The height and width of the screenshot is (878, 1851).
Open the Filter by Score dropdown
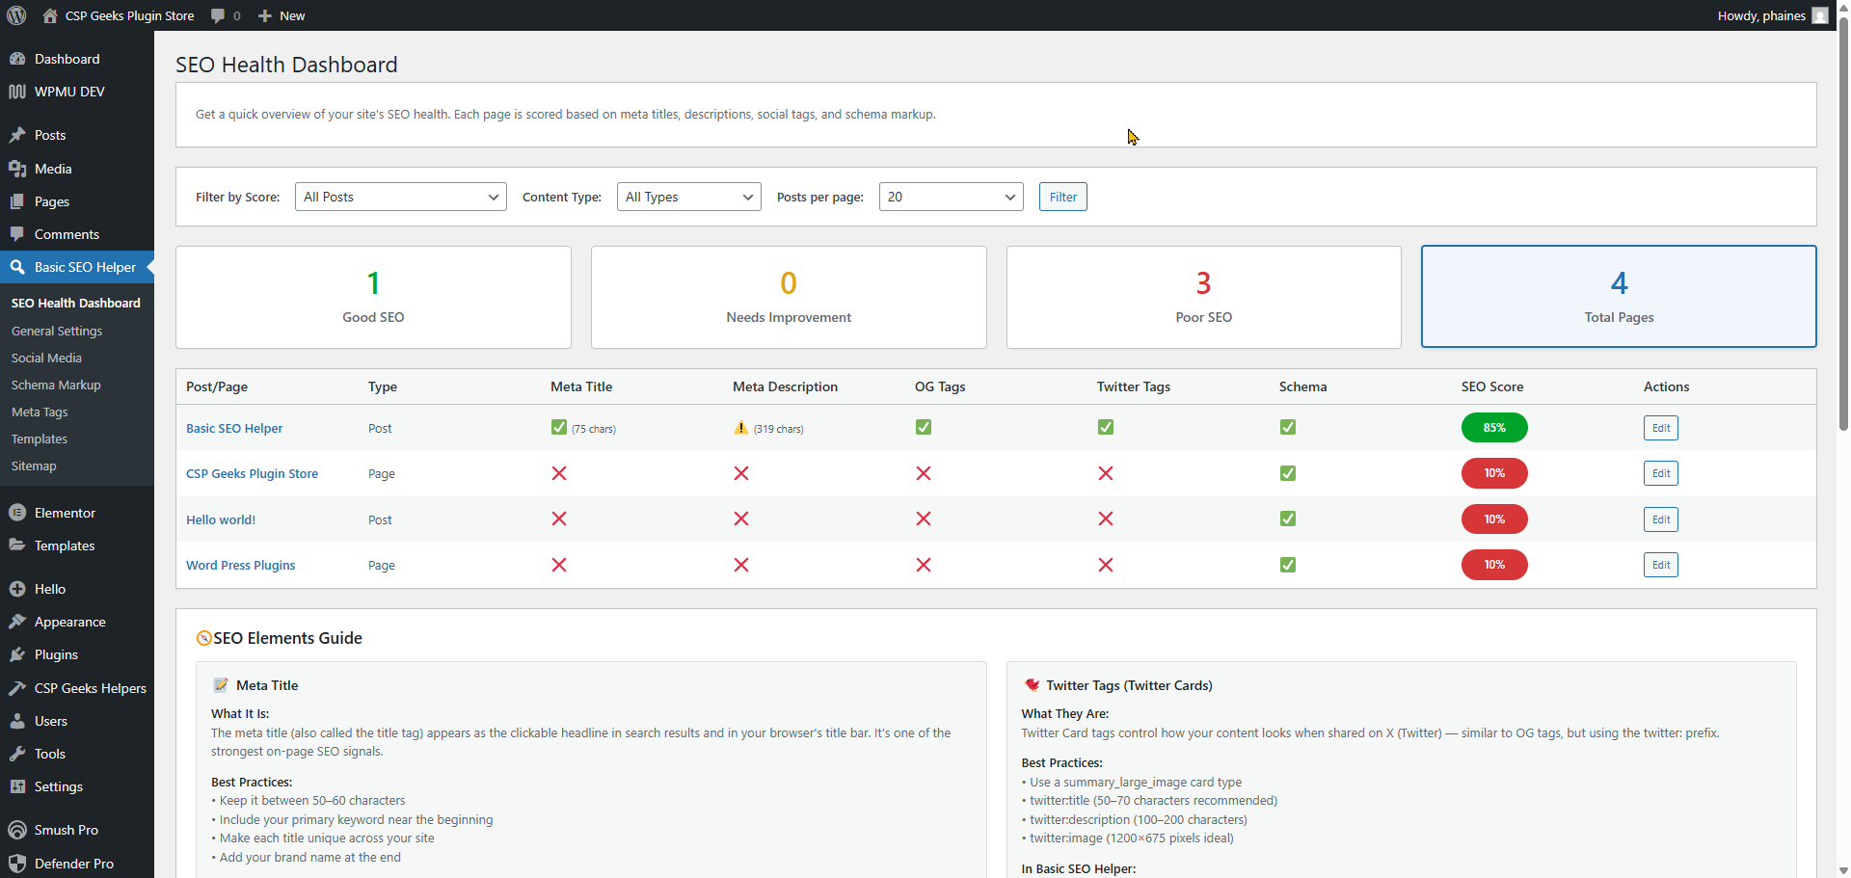pyautogui.click(x=400, y=197)
